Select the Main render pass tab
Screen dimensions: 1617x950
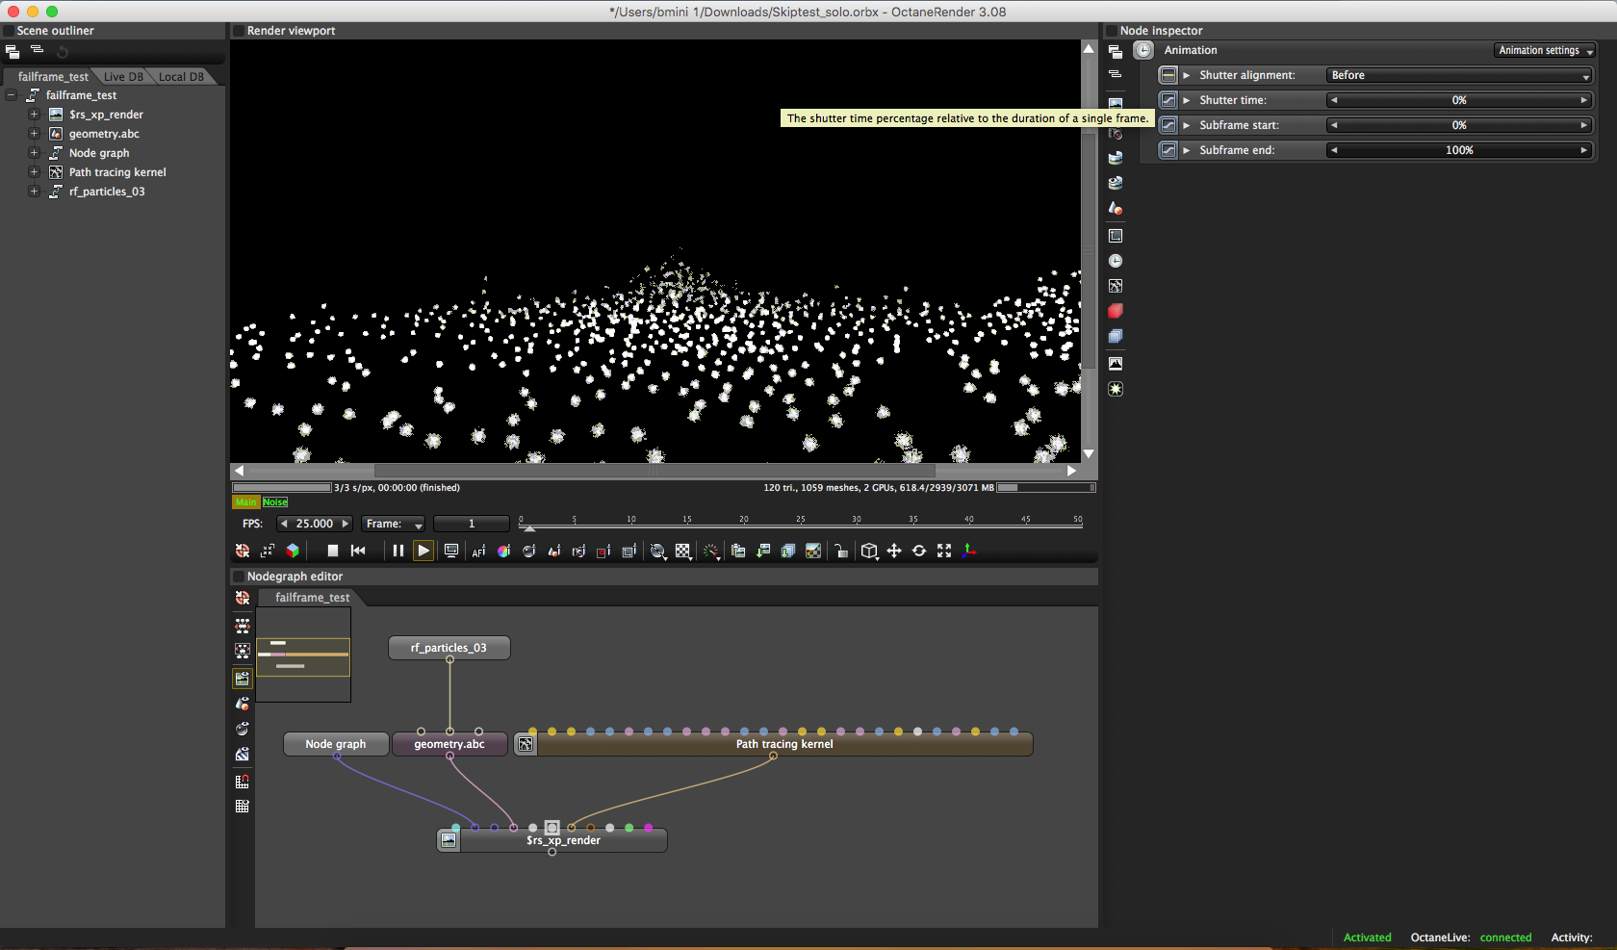point(246,502)
